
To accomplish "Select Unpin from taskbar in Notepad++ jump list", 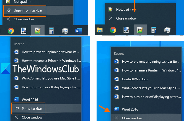I will tap(38, 10).
